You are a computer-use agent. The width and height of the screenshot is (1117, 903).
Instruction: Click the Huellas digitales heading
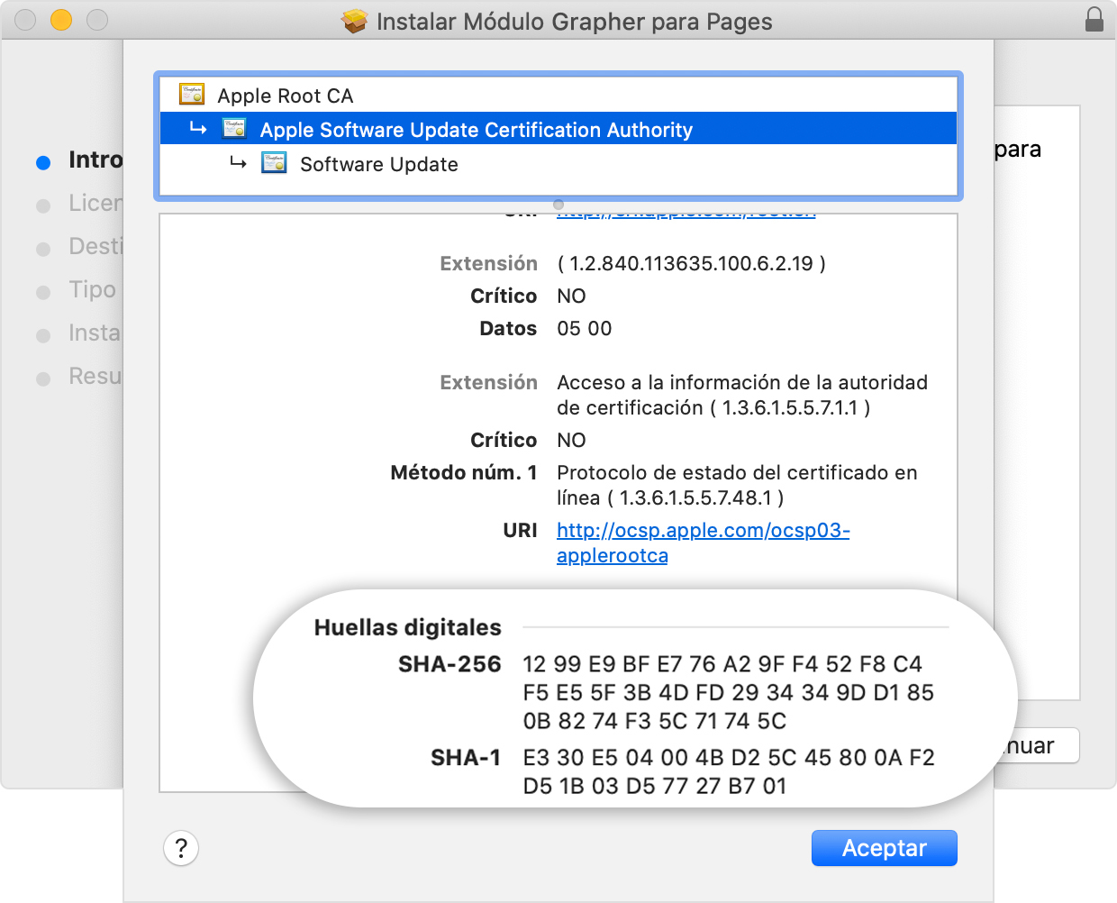click(x=407, y=627)
